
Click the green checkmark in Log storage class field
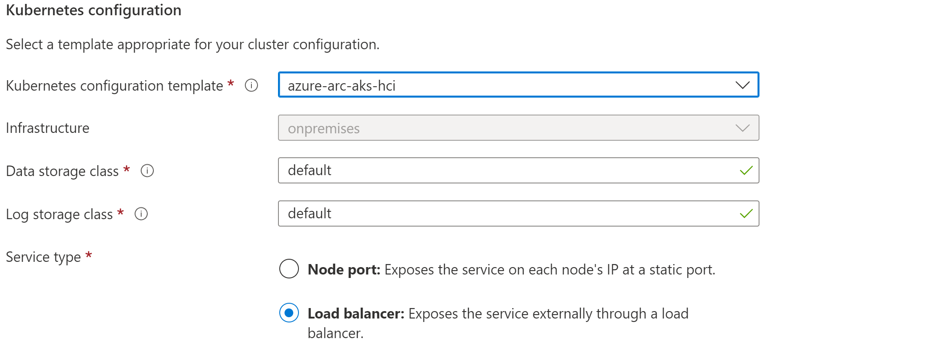(746, 213)
